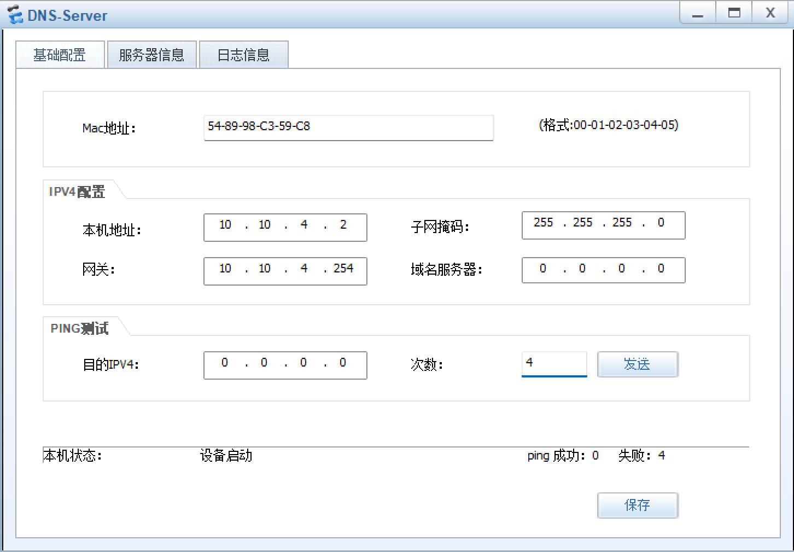This screenshot has height=552, width=794.
Task: Switch to the 基础配置 tab
Action: (x=60, y=55)
